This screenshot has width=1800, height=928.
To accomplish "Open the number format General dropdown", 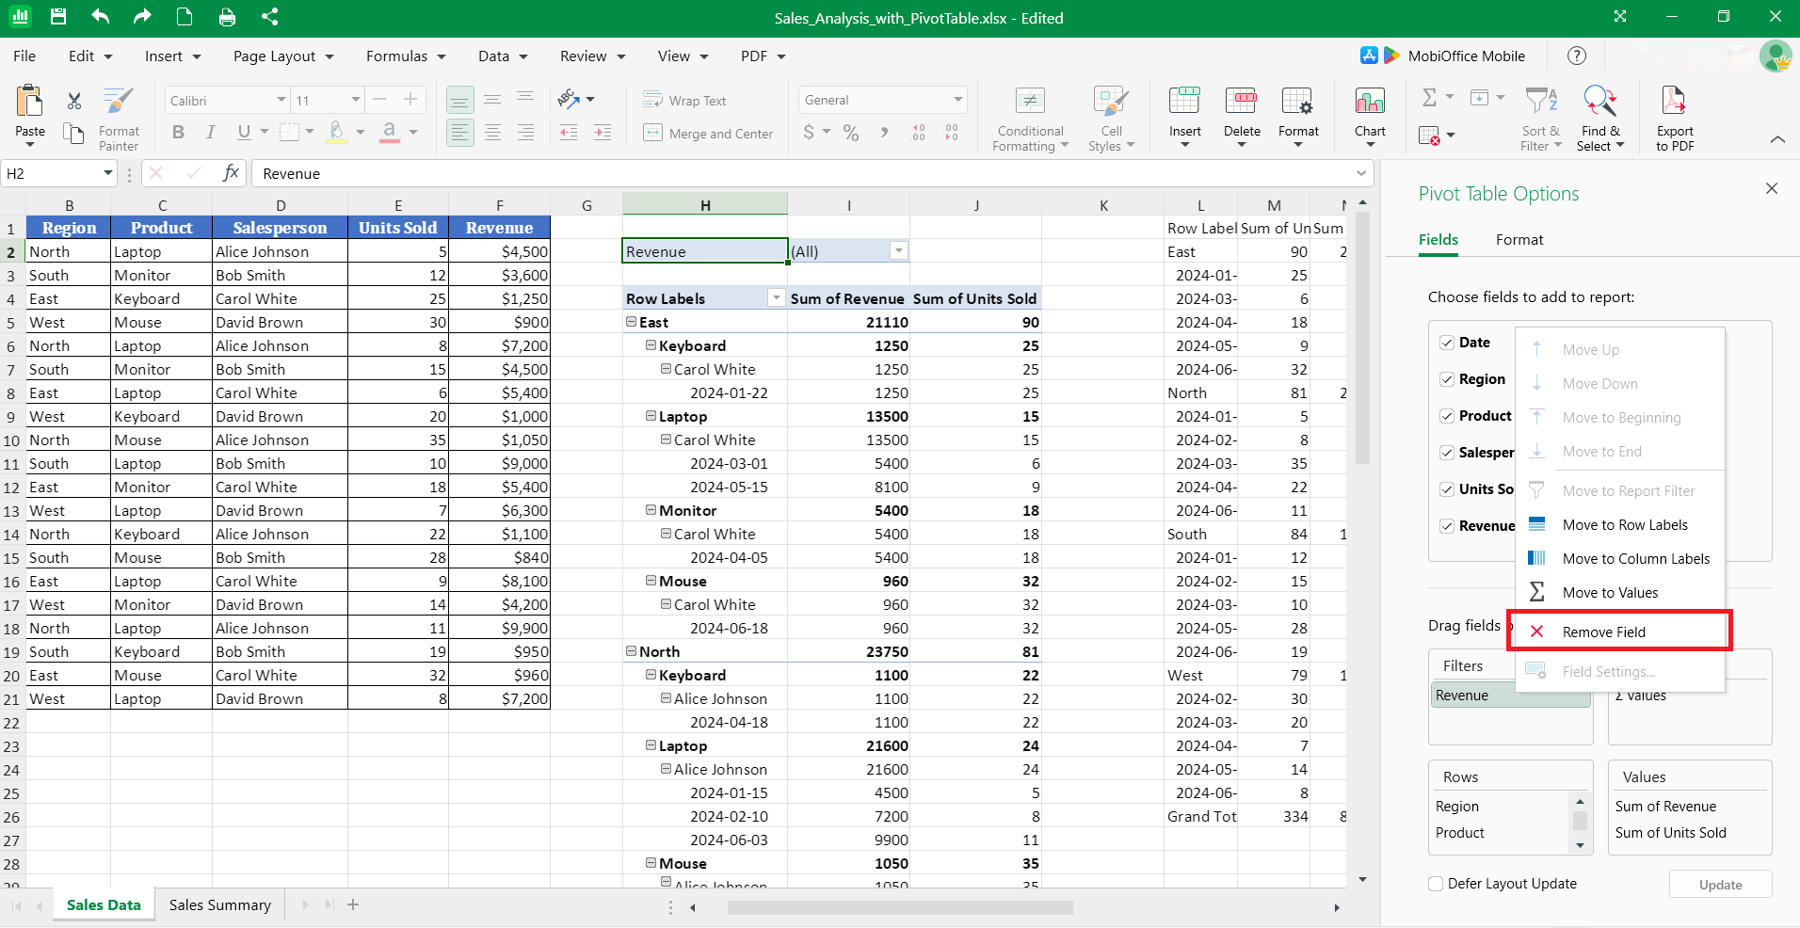I will click(957, 100).
